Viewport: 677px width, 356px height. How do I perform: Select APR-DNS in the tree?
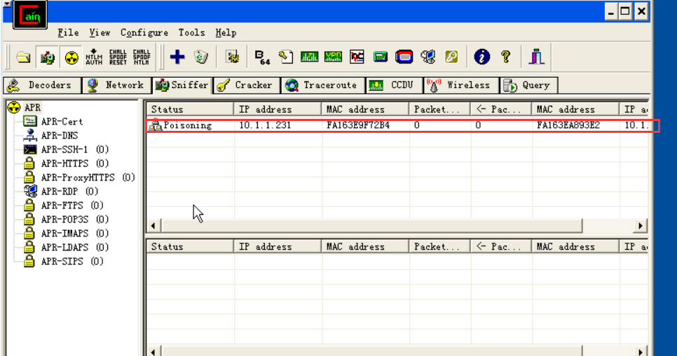click(60, 135)
